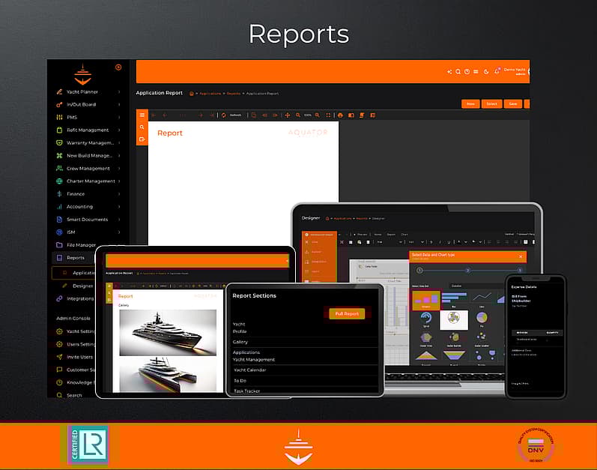This screenshot has width=597, height=470.
Task: Open notifications bell in header
Action: pos(497,71)
